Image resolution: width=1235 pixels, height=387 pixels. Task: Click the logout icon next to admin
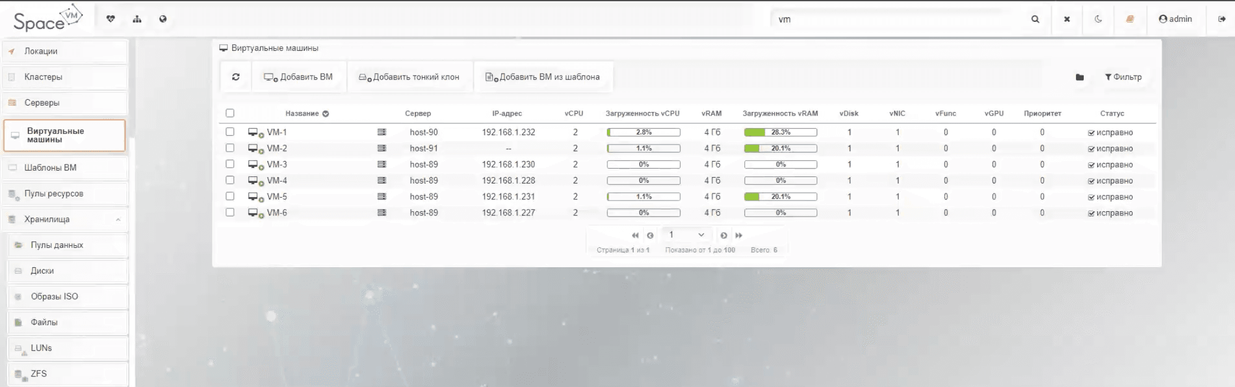click(x=1221, y=19)
